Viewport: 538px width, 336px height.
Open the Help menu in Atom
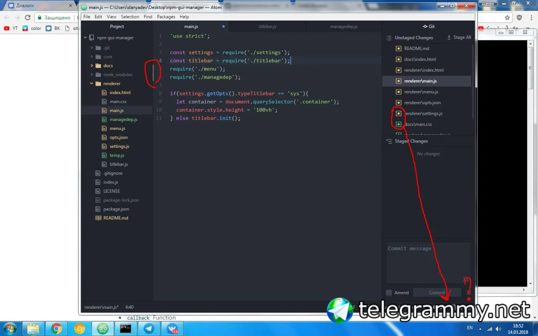coord(184,17)
